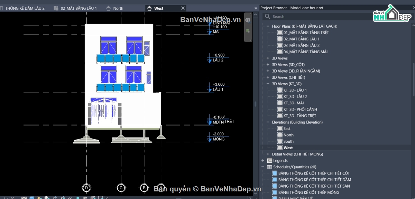Click the zoom region icon on navigation bar
Screen dimensions: 415x199
[x=248, y=31]
